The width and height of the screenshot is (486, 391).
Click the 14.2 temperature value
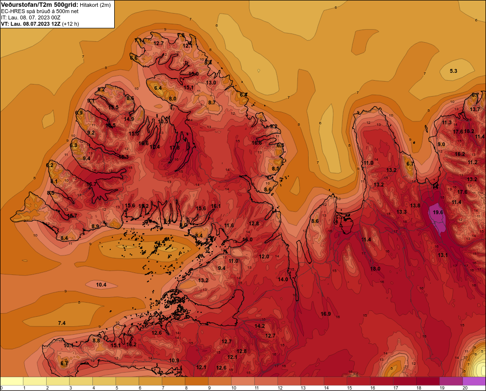pyautogui.click(x=260, y=326)
